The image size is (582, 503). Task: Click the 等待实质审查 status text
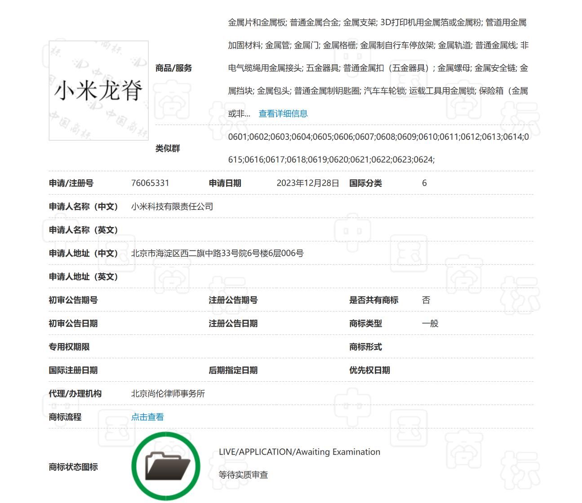tap(244, 475)
